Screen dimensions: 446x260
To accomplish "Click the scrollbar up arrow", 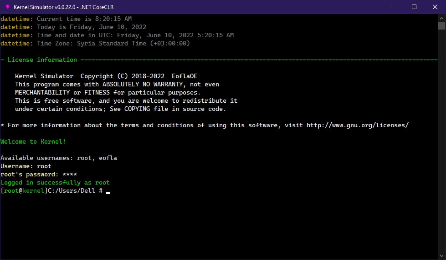I will tap(441, 19).
